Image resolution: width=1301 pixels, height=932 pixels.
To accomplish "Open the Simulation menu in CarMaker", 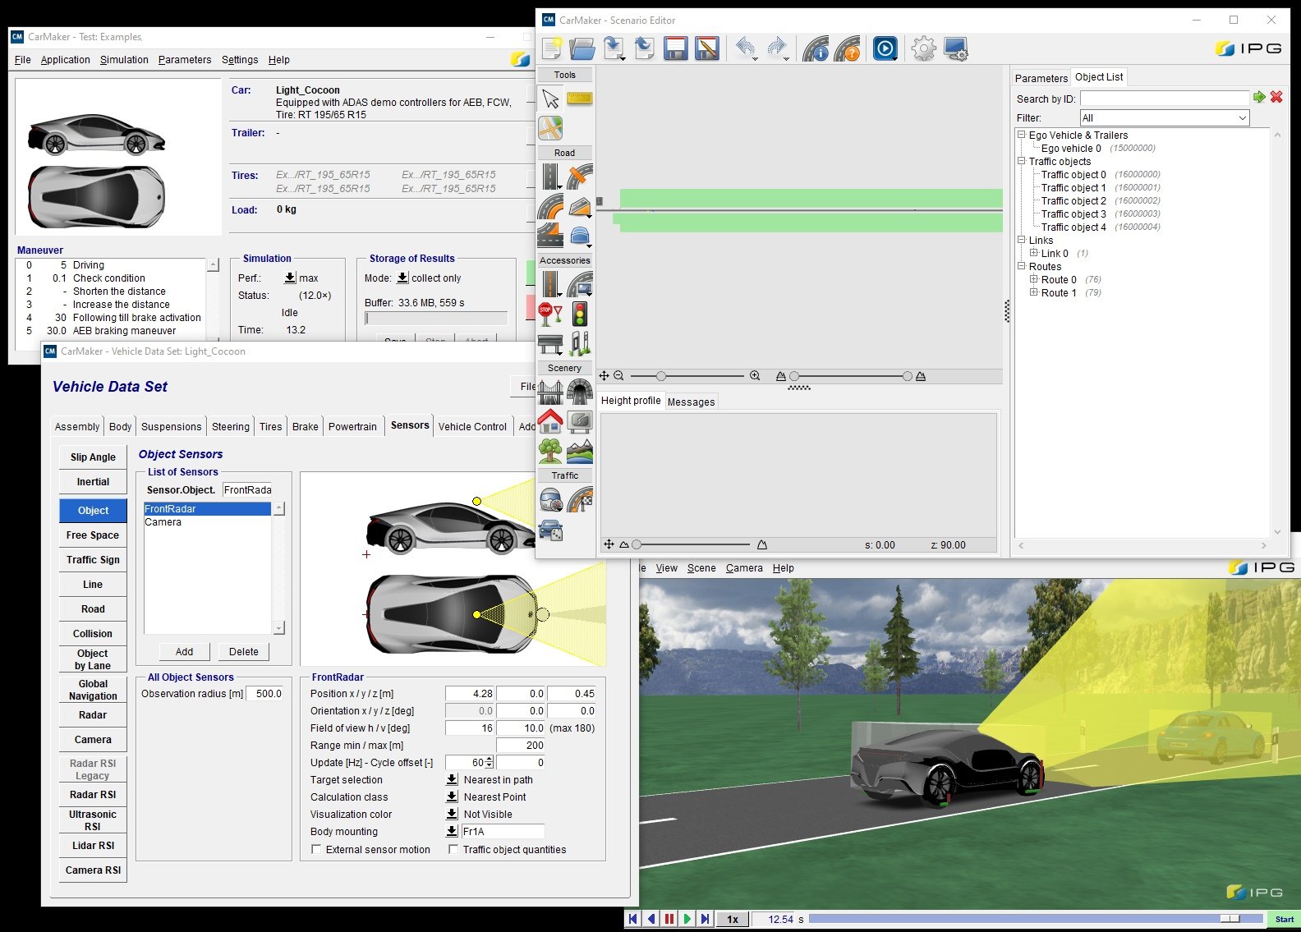I will tap(124, 60).
